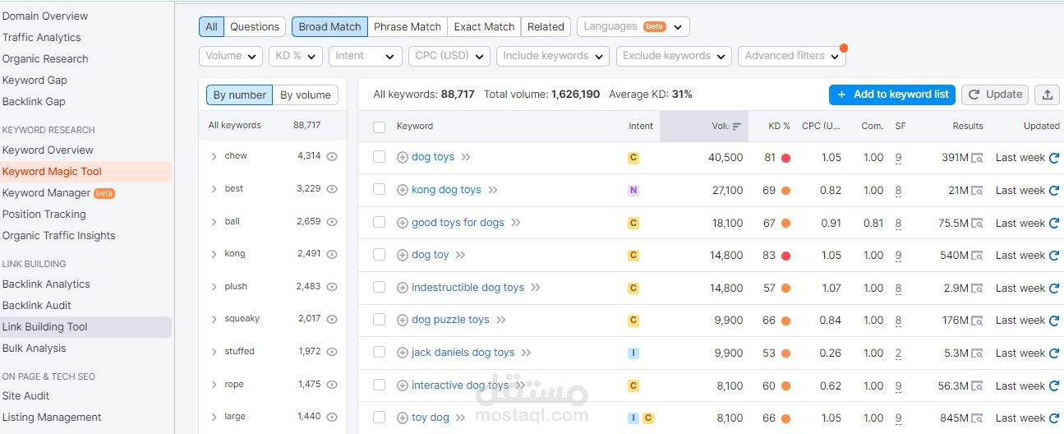Open the Languages beta selector
1064x434 pixels.
click(x=633, y=26)
